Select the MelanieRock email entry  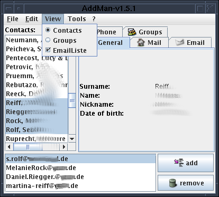click(x=80, y=168)
